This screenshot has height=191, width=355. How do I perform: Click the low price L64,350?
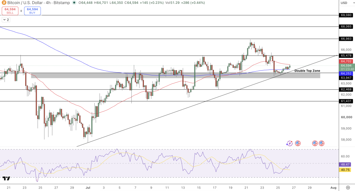[117, 3]
